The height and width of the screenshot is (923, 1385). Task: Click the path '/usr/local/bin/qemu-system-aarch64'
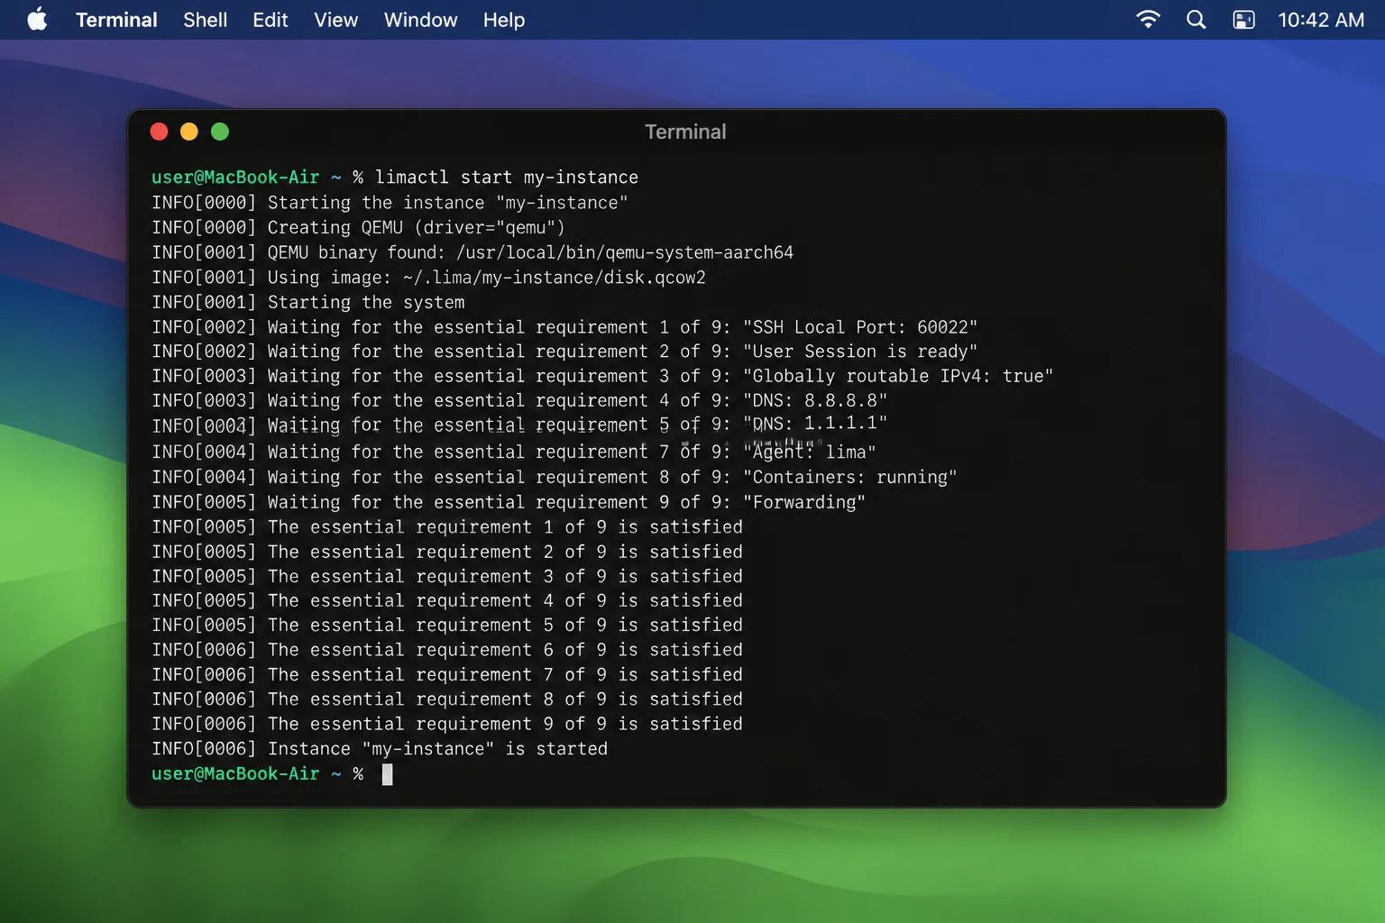(625, 252)
